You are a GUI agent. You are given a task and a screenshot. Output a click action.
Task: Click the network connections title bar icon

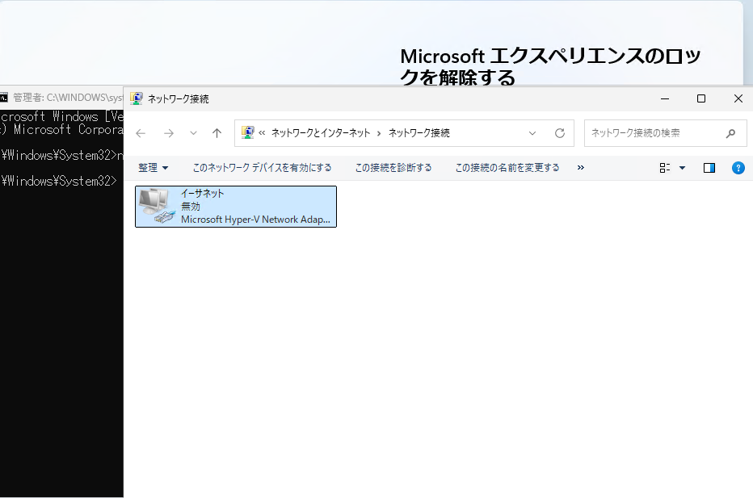coord(137,98)
